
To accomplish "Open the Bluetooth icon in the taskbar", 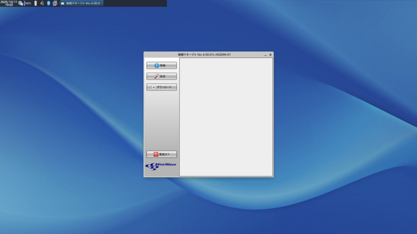I will (x=48, y=3).
